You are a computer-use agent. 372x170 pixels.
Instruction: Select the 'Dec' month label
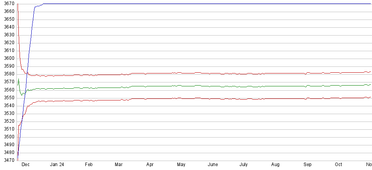point(25,165)
